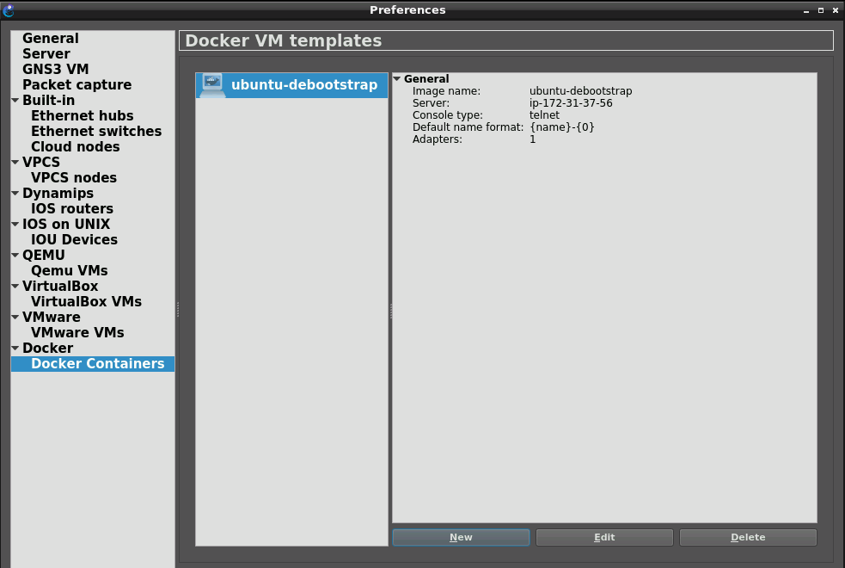Image resolution: width=845 pixels, height=568 pixels.
Task: Click Server value ip-172-31-37-56
Action: [571, 103]
